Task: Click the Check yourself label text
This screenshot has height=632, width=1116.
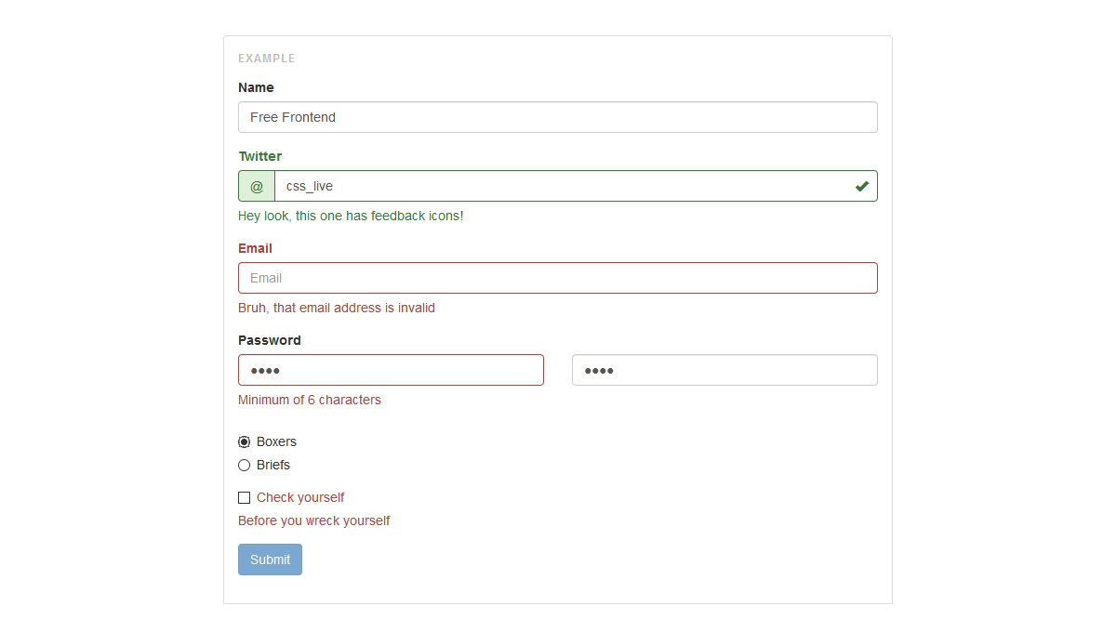Action: click(x=300, y=497)
